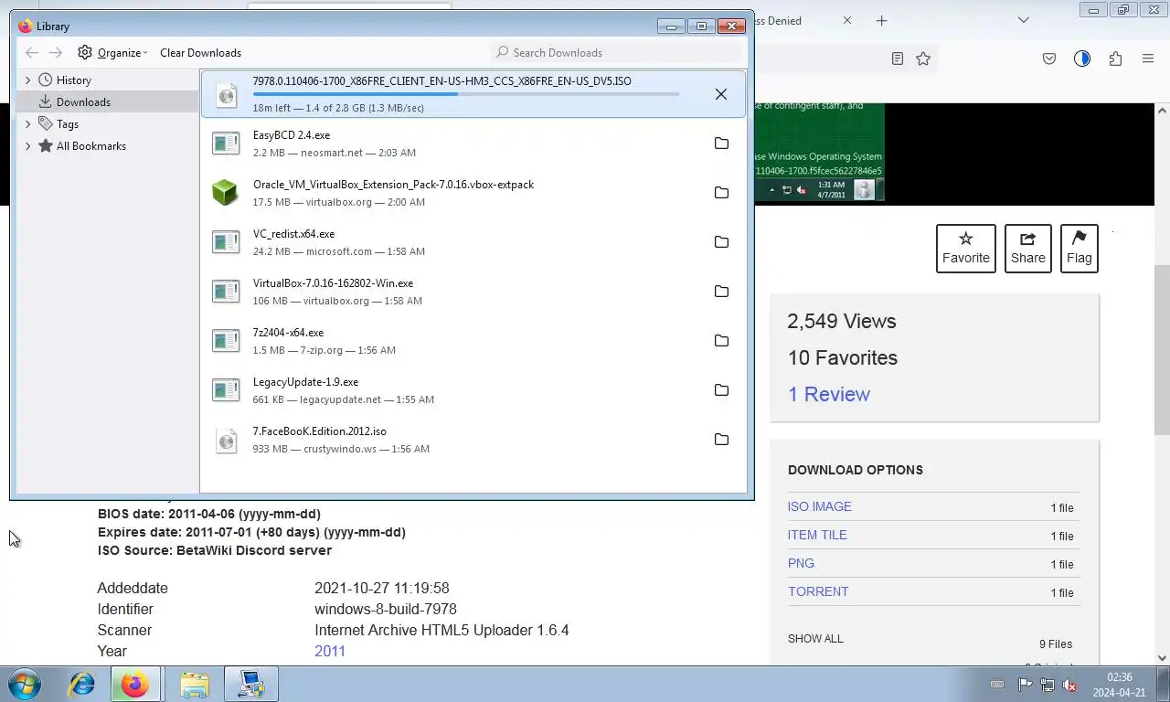Open a new Firefox tab

[881, 20]
